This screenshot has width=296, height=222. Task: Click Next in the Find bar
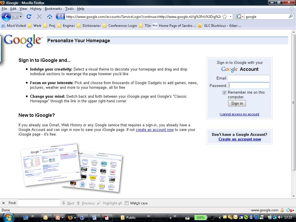68,203
